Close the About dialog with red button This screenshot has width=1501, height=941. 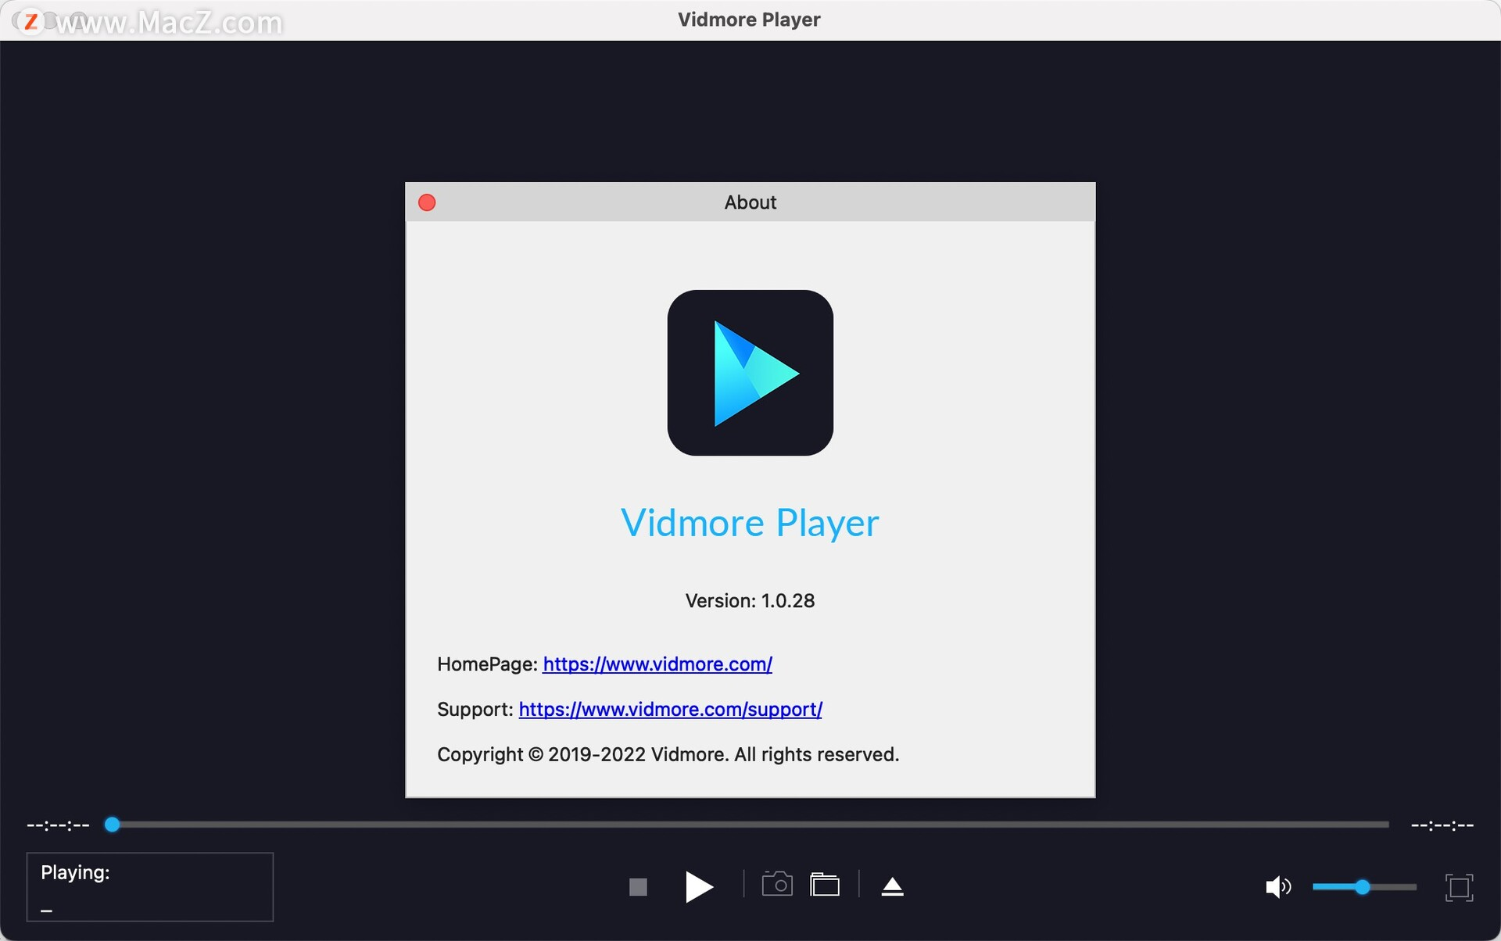pos(427,202)
